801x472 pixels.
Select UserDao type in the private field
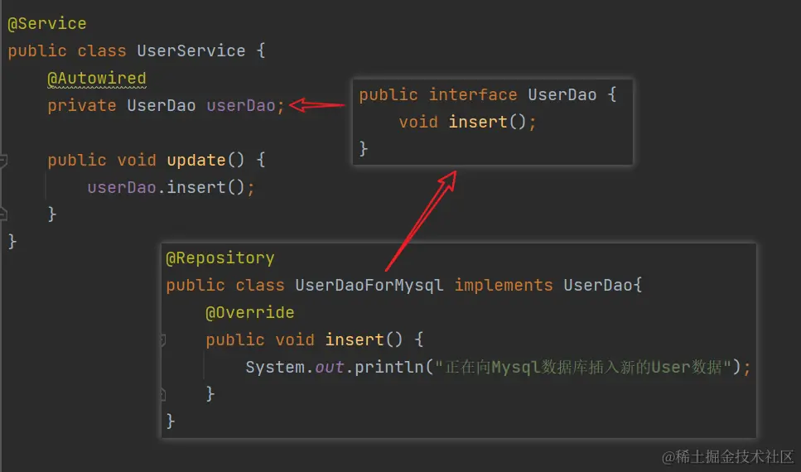tap(162, 106)
